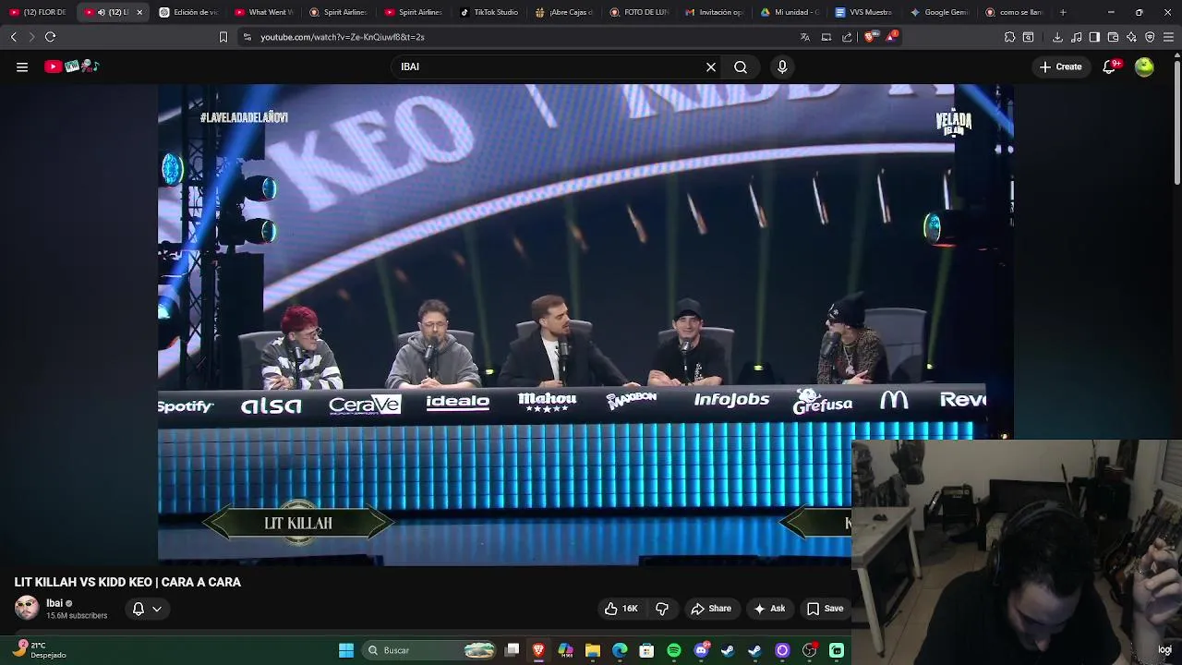This screenshot has width=1182, height=665.
Task: Click the Create button
Action: [x=1060, y=66]
